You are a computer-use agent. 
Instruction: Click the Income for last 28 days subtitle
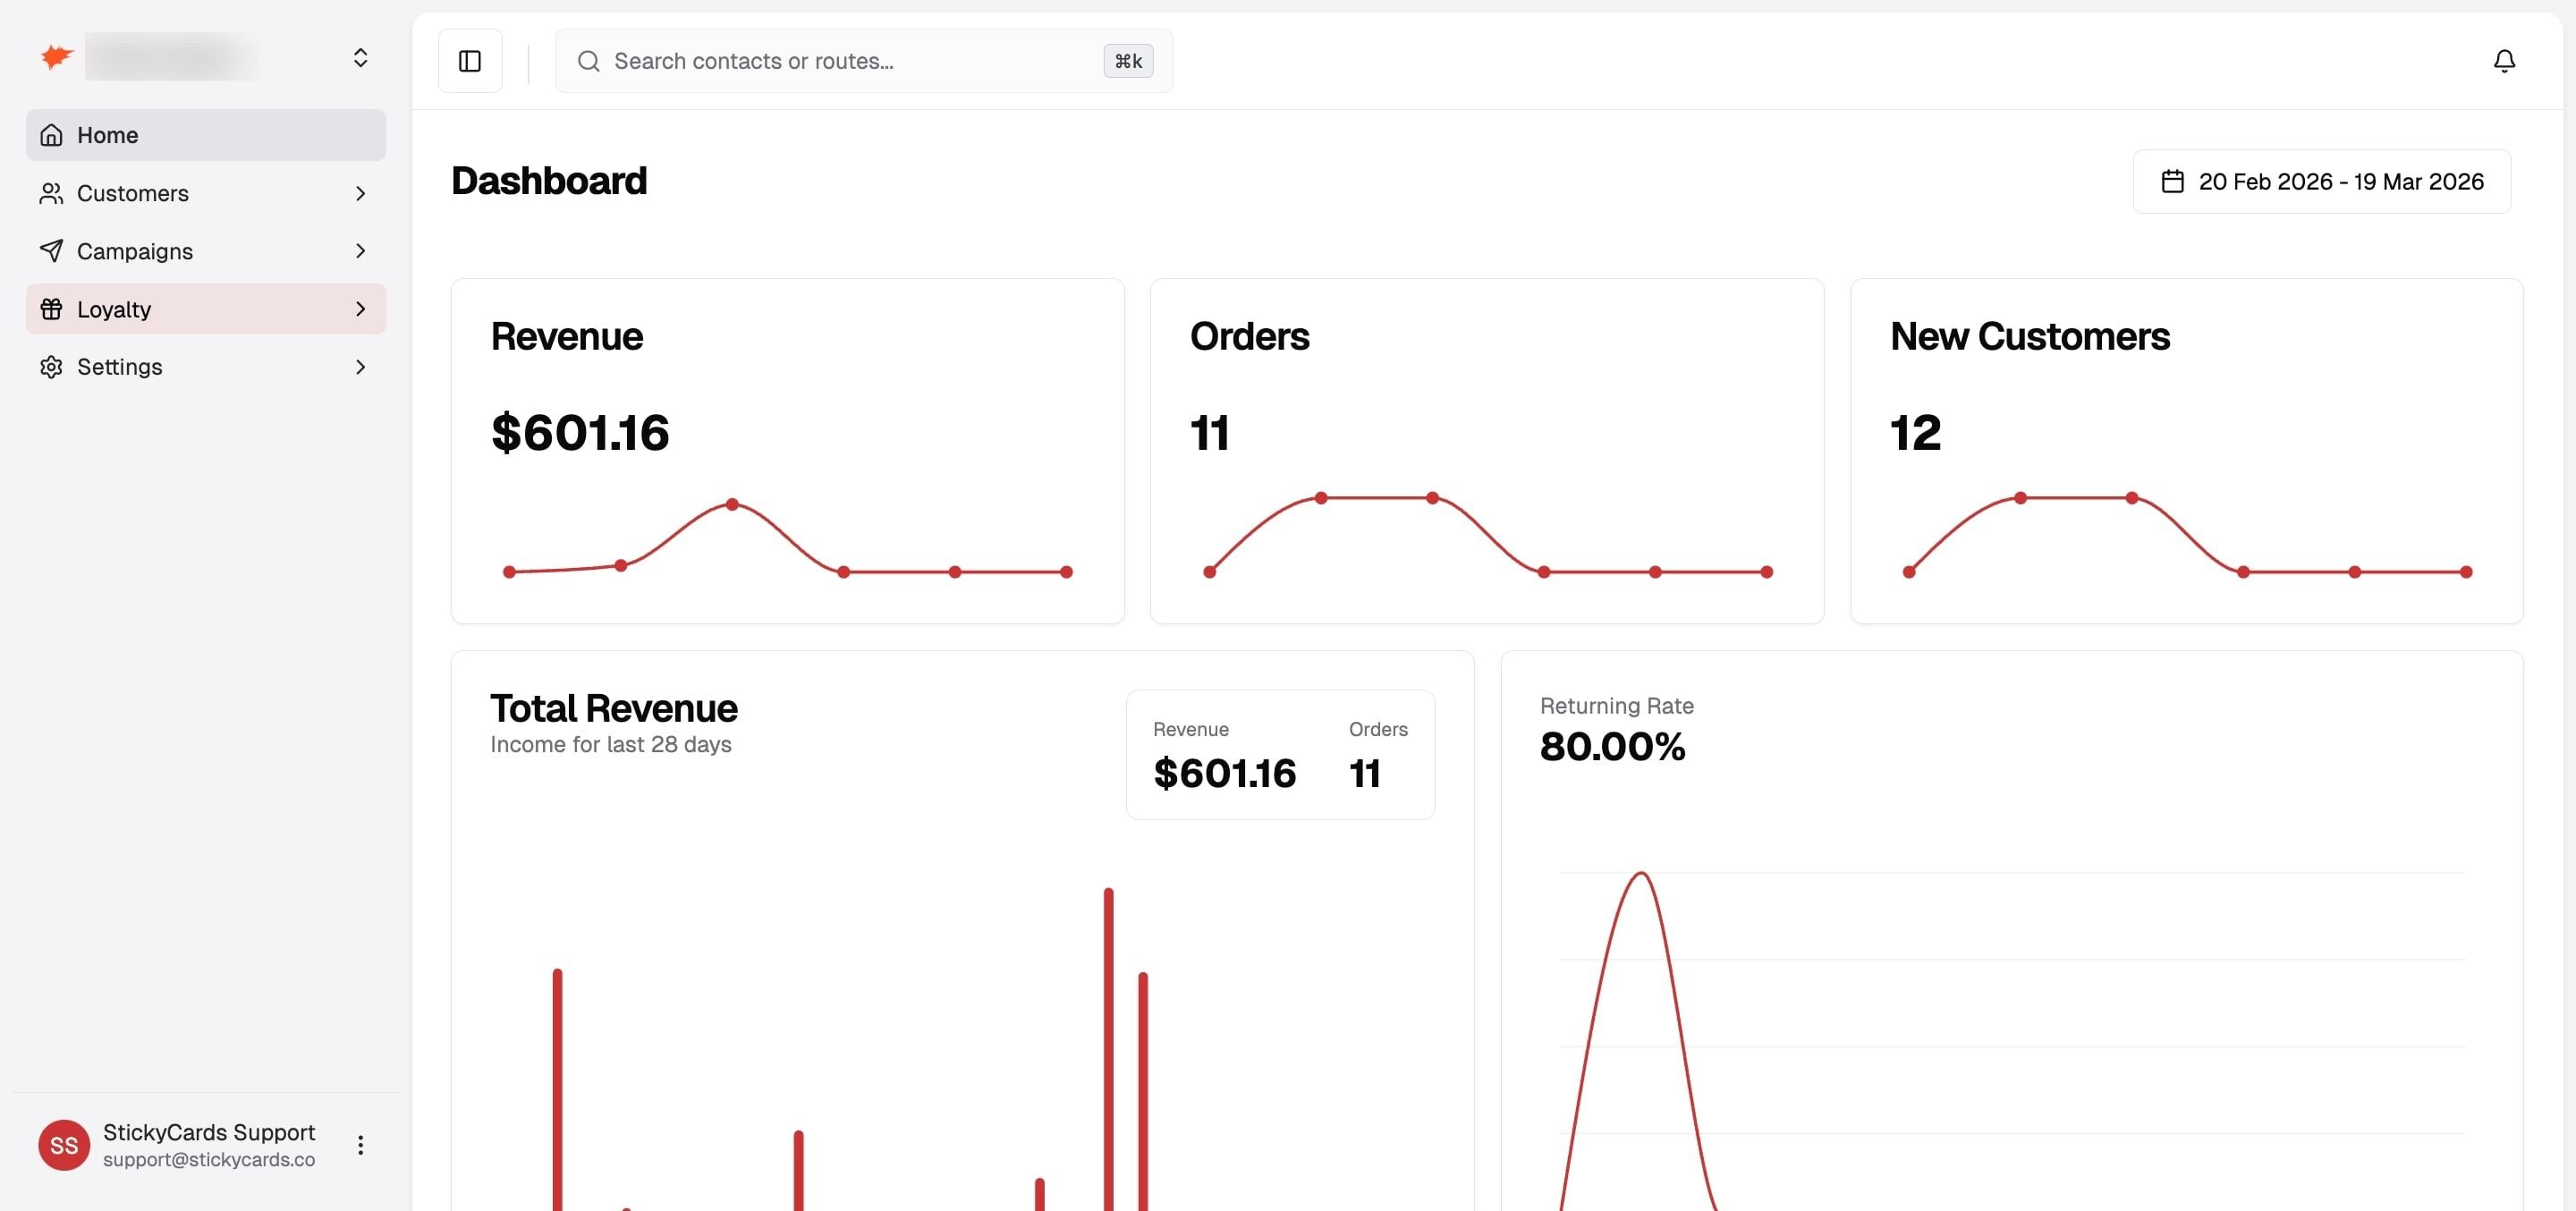click(611, 745)
